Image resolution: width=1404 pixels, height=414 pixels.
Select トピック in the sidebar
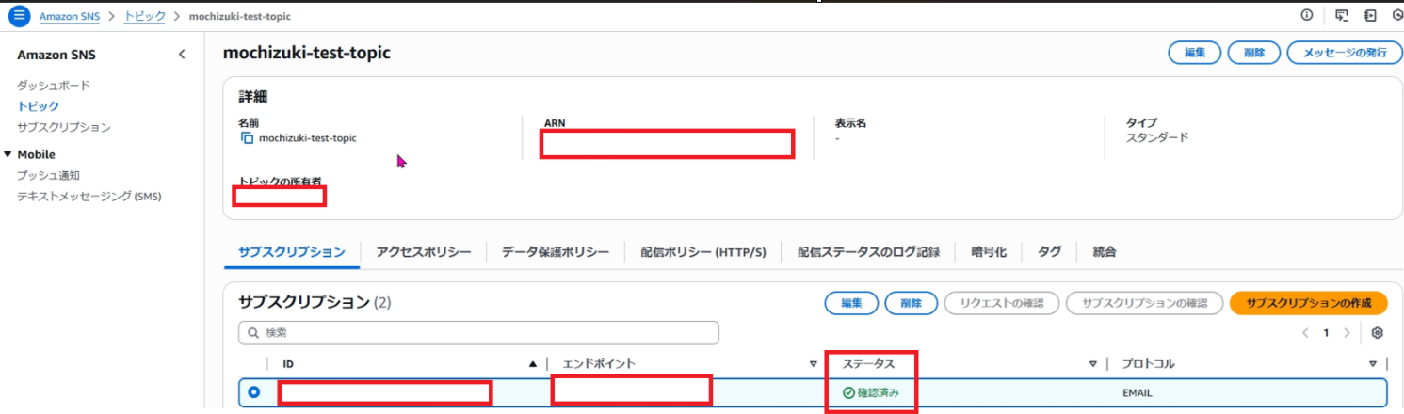pos(38,106)
